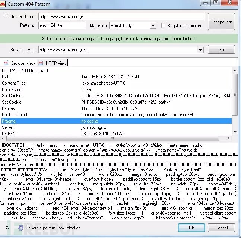Collapse panel with double chevron icon

[x=7, y=228]
